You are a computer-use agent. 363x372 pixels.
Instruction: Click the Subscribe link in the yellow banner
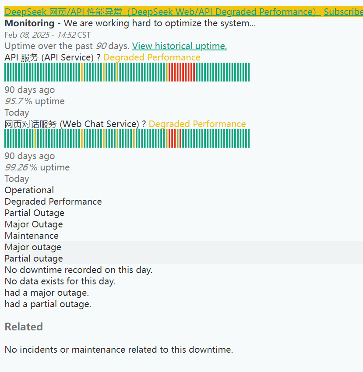[343, 12]
